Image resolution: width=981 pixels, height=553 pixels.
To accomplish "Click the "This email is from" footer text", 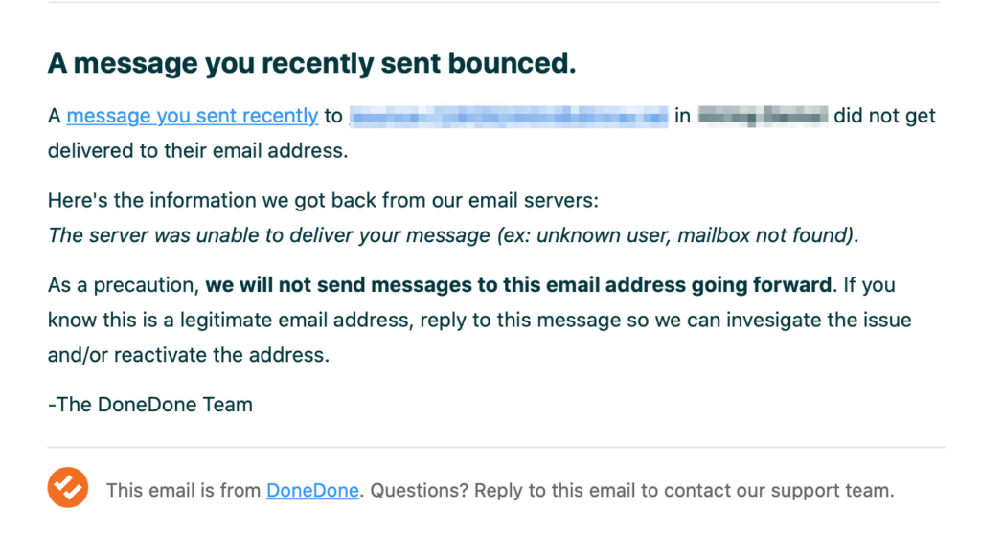I will click(183, 491).
